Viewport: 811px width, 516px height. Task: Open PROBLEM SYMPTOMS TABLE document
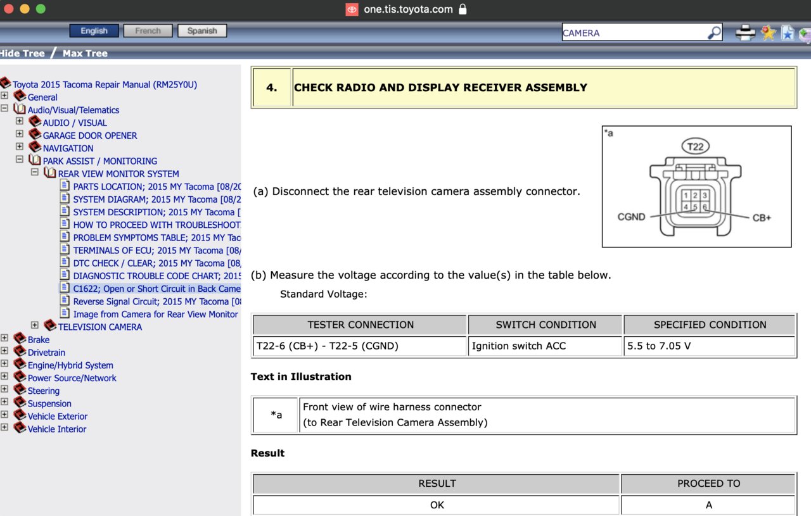coord(156,237)
